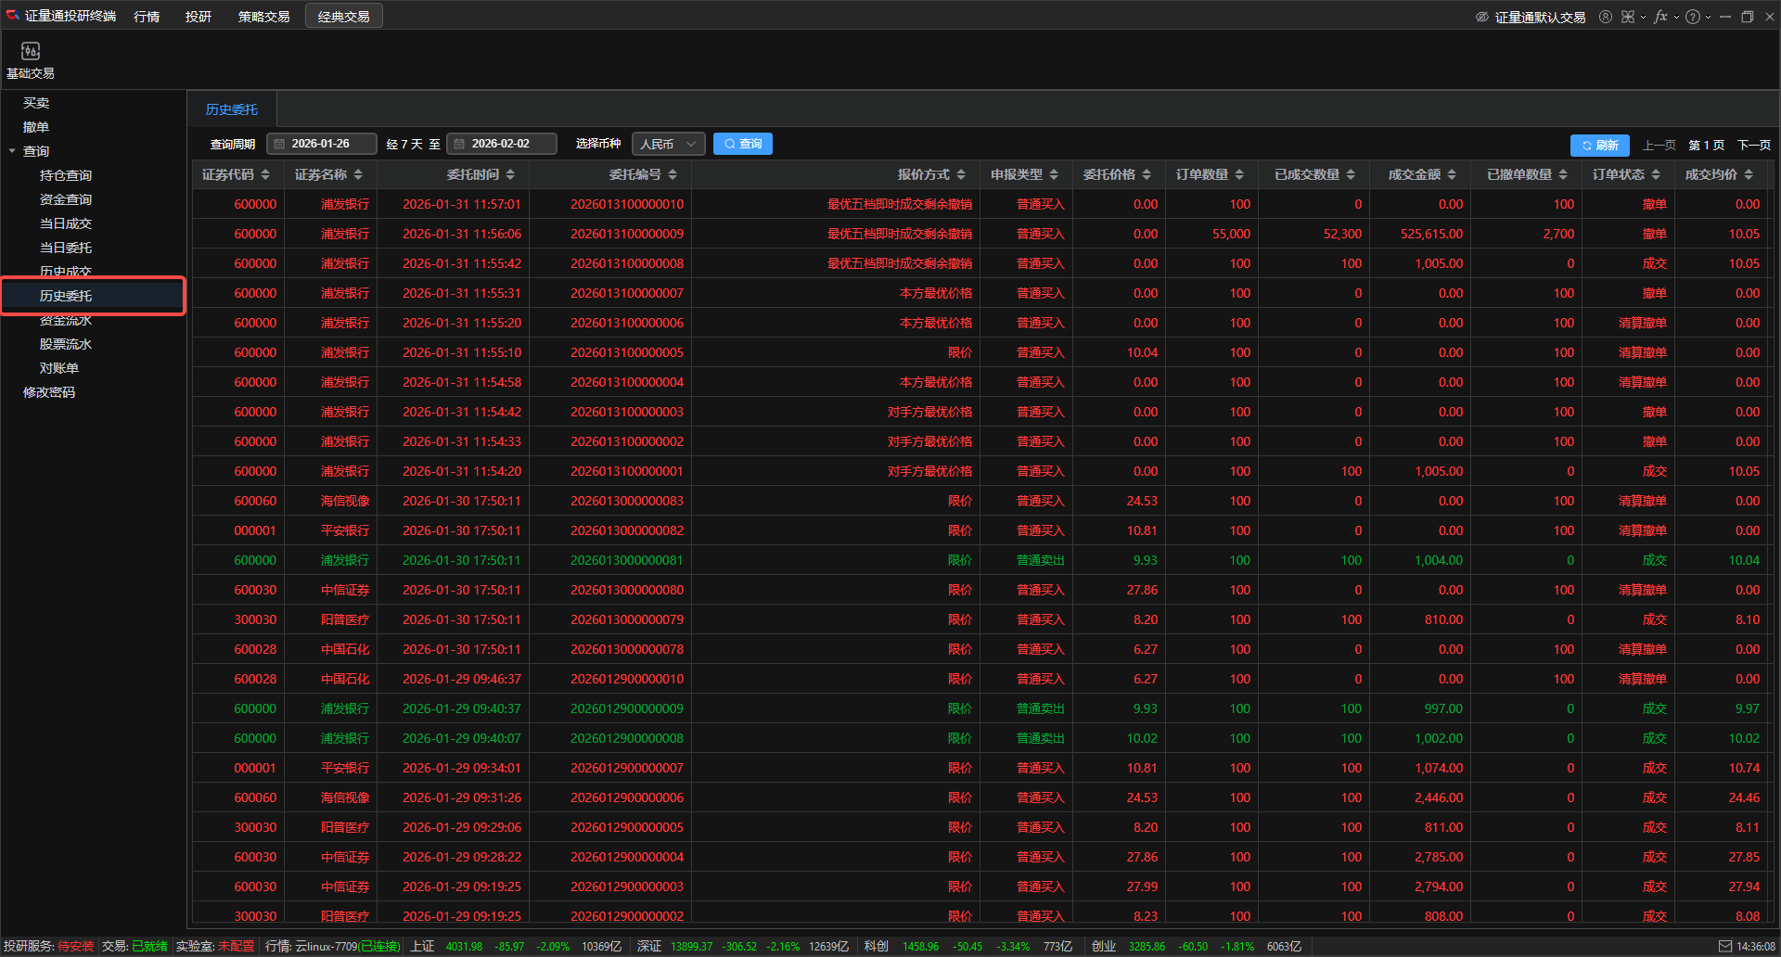Image resolution: width=1781 pixels, height=957 pixels.
Task: Click the blue 查询 search button
Action: coord(743,144)
